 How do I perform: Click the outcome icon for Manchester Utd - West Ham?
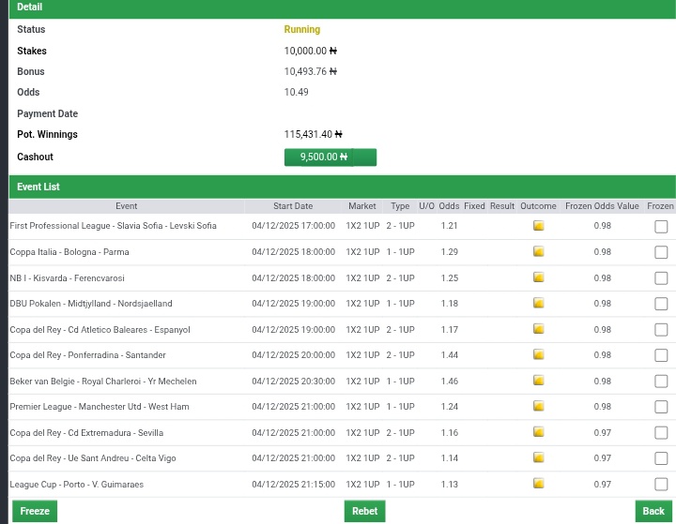pos(538,406)
